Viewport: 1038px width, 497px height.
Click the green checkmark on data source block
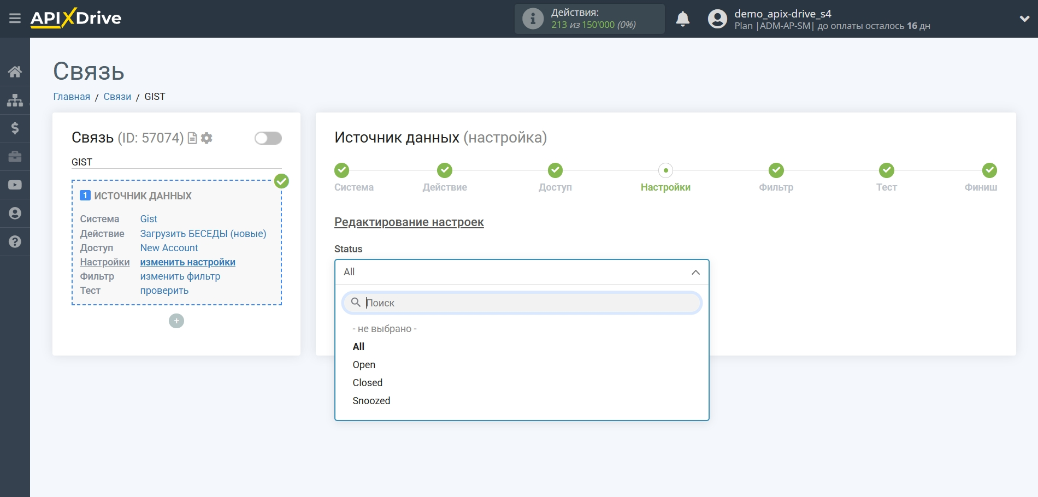pyautogui.click(x=281, y=181)
